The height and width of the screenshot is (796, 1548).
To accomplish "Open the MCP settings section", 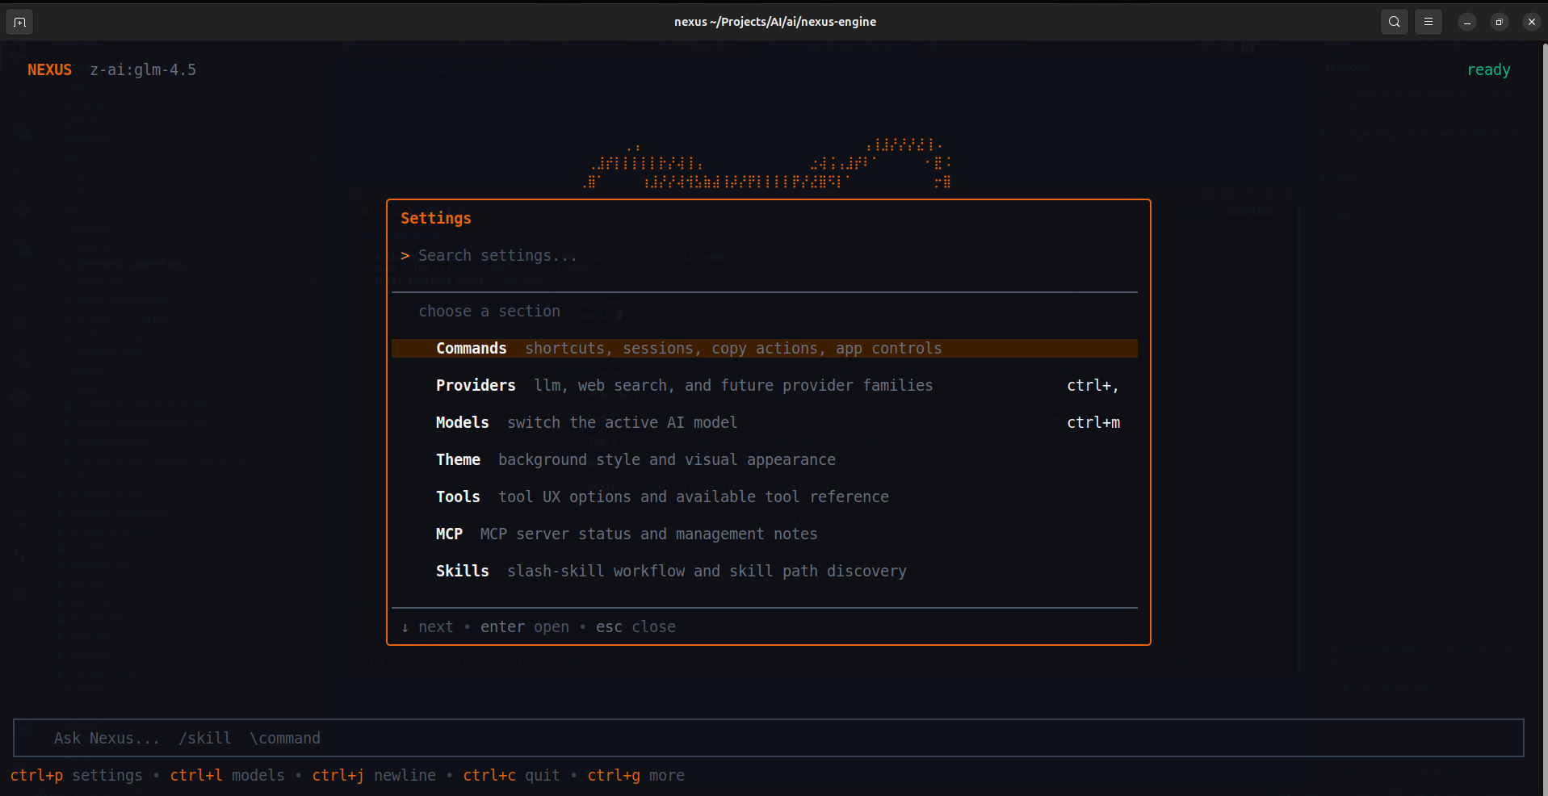I will tap(765, 534).
